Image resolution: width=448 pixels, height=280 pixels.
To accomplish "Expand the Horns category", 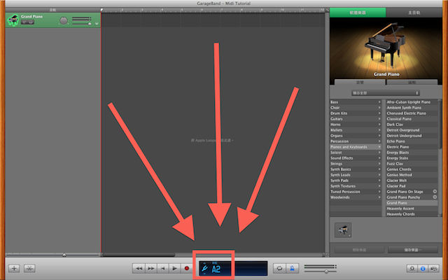I will coord(356,125).
